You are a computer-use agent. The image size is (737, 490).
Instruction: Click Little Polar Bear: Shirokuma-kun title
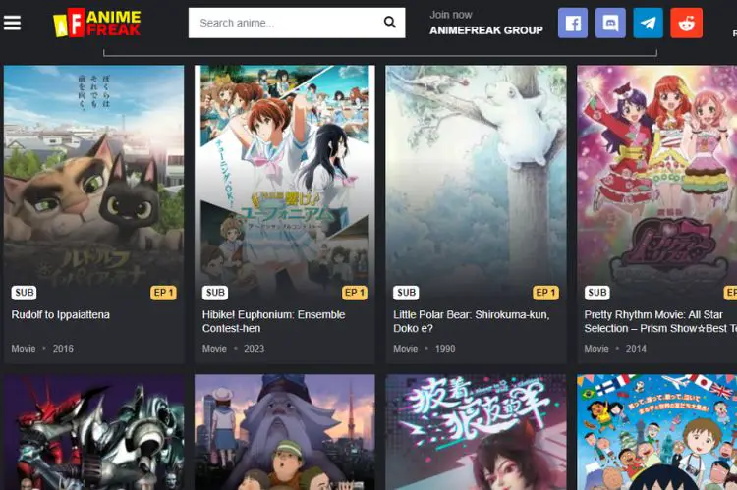472,321
